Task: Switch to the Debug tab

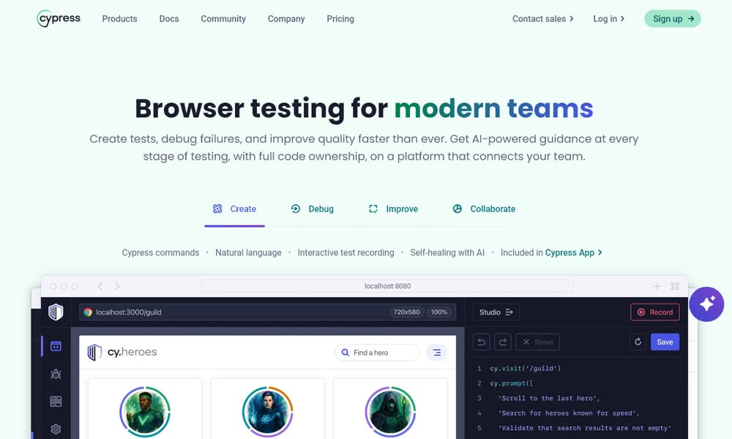Action: [x=313, y=209]
